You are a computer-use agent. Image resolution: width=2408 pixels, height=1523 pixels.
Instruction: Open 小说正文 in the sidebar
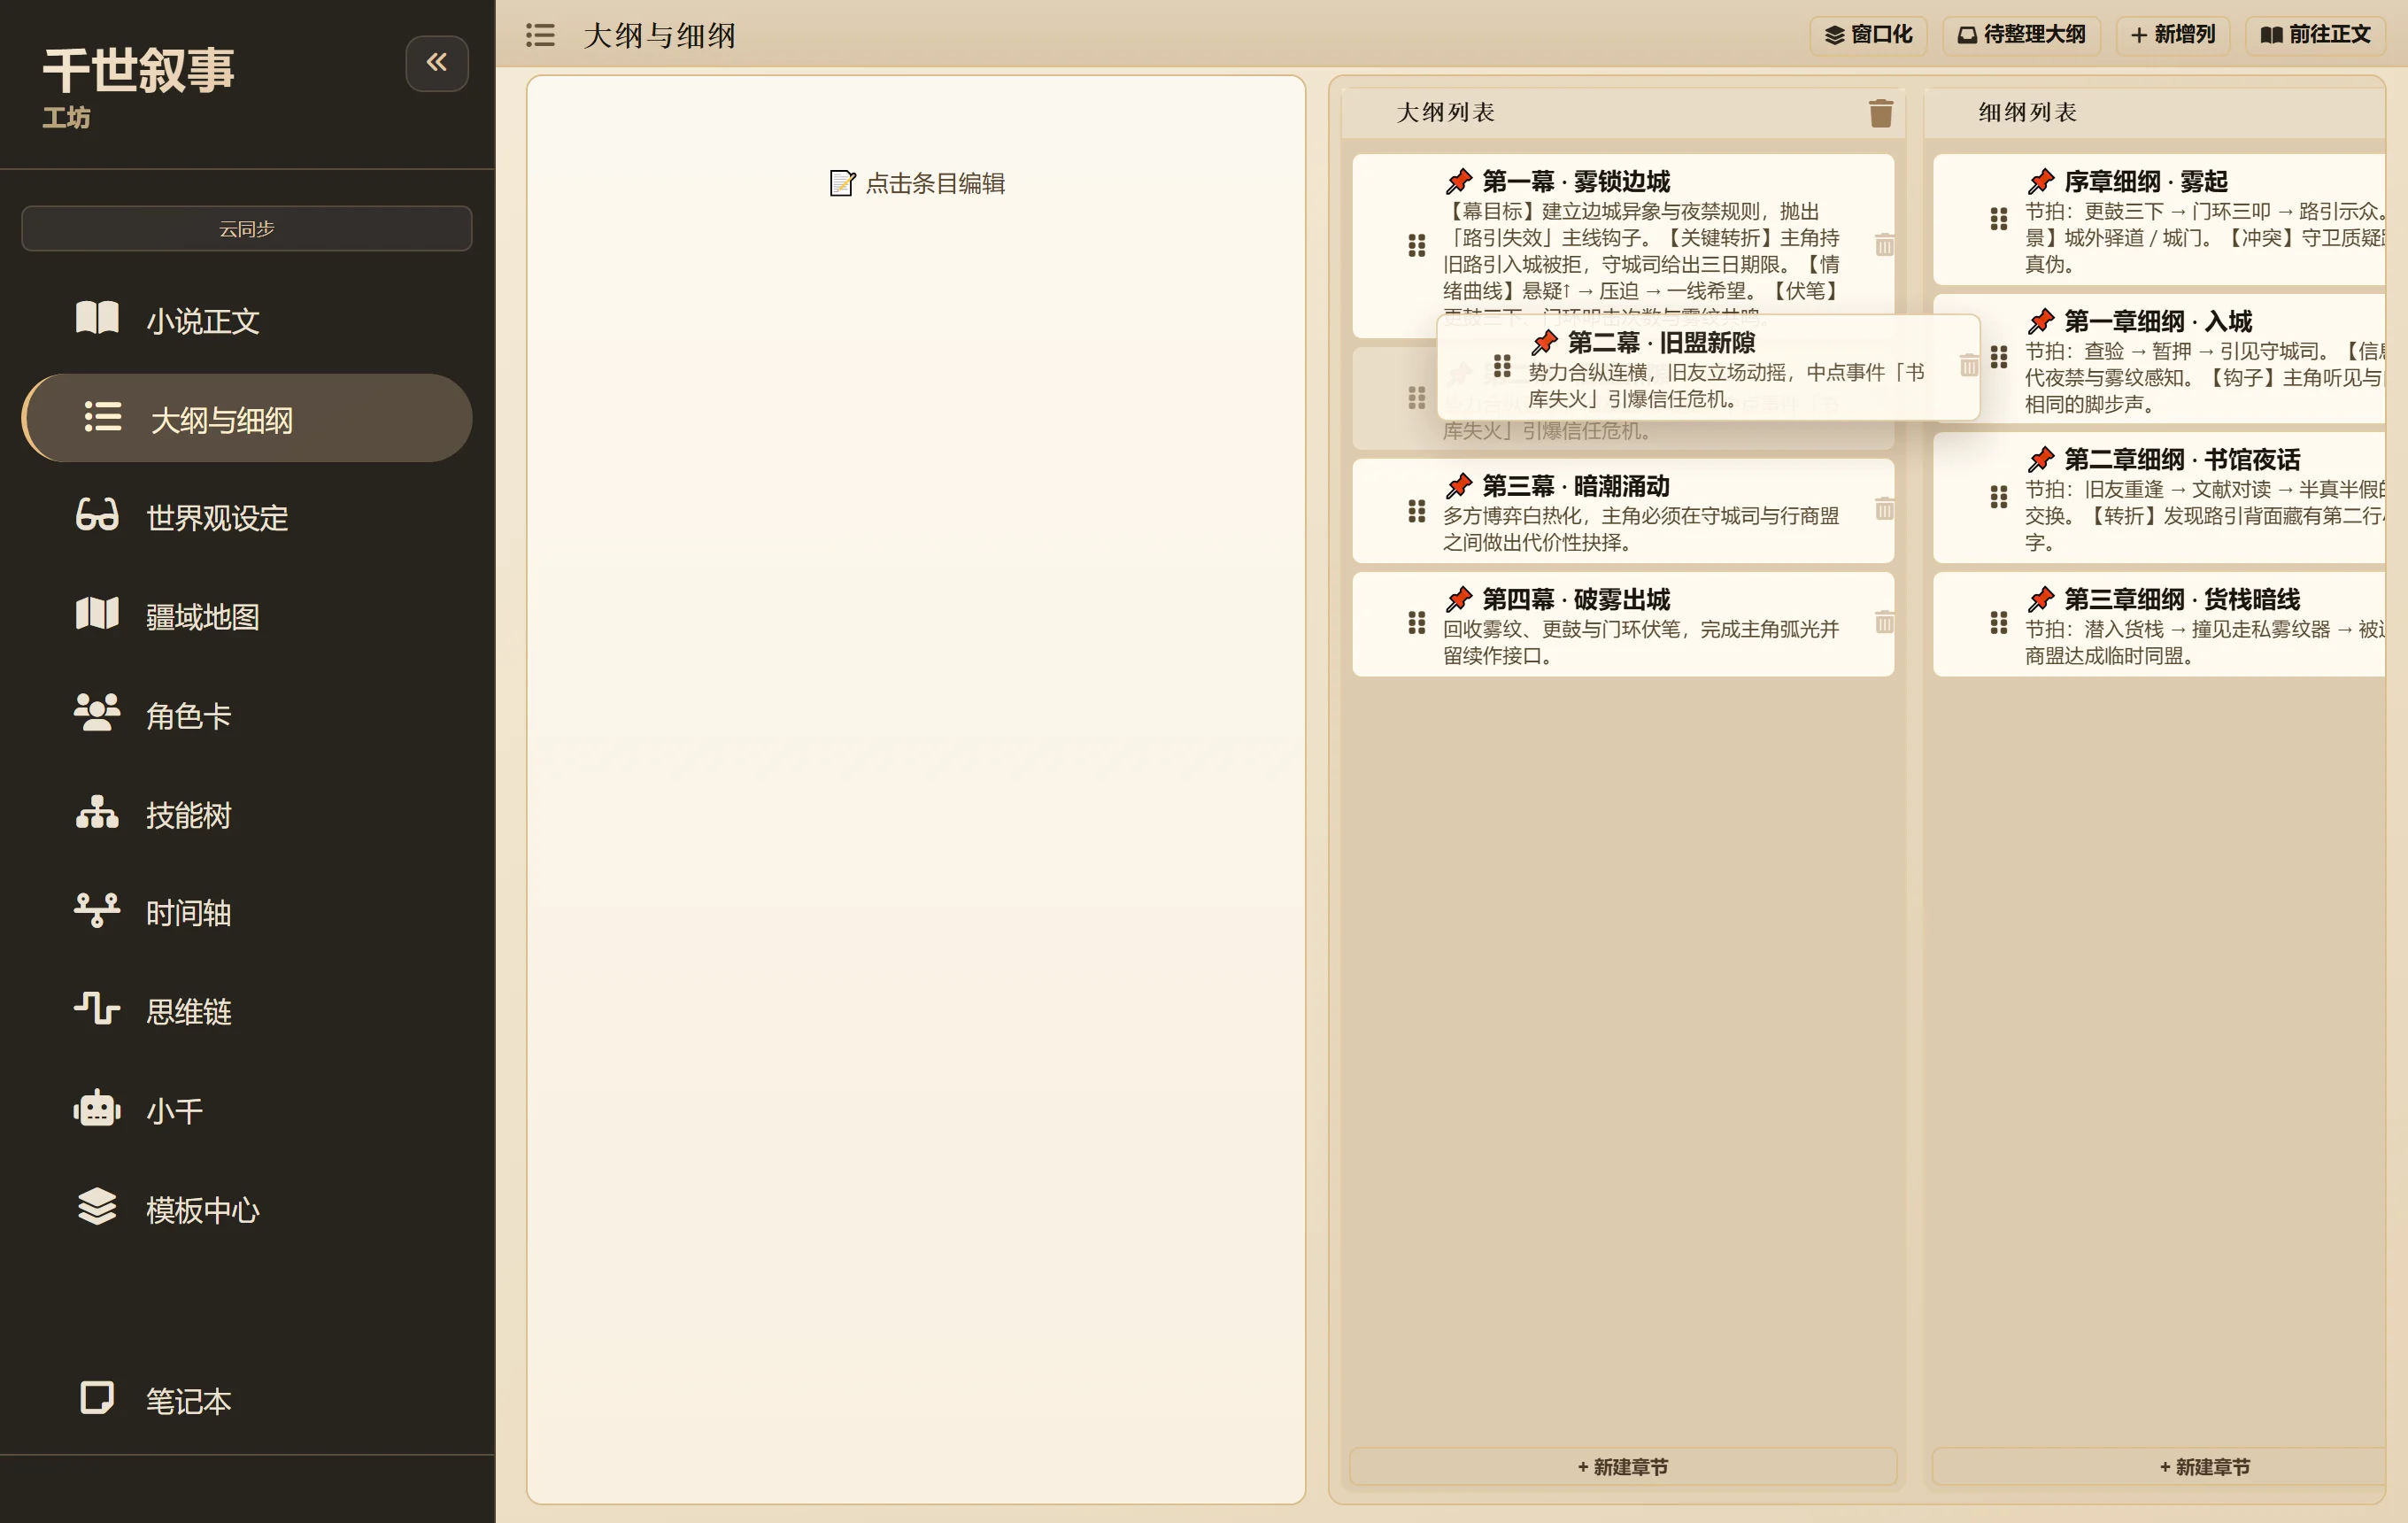(246, 320)
